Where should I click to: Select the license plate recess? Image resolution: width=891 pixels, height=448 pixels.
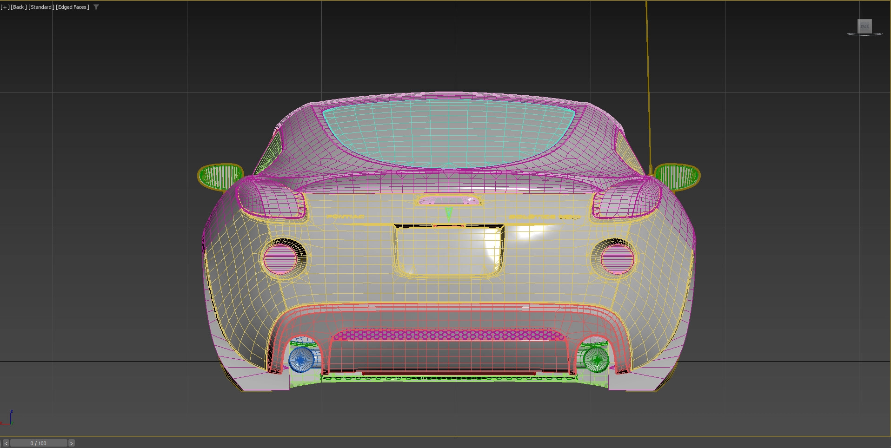[448, 251]
